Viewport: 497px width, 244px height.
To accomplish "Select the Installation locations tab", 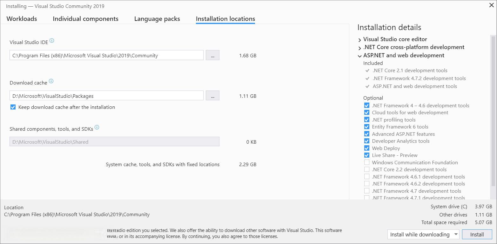I will (x=225, y=19).
